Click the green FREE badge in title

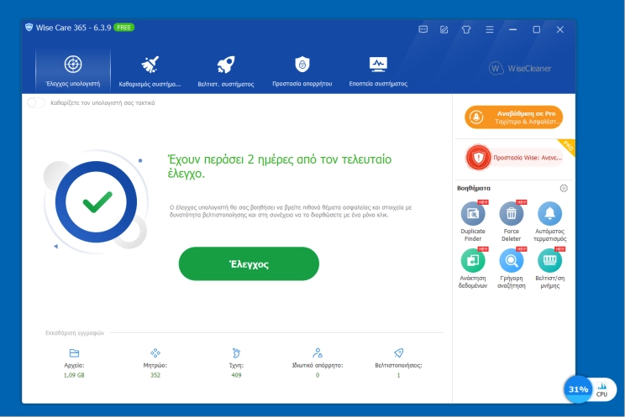pos(124,28)
